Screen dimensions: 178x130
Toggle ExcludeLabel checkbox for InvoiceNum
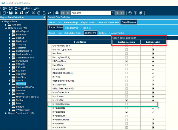click(x=153, y=116)
